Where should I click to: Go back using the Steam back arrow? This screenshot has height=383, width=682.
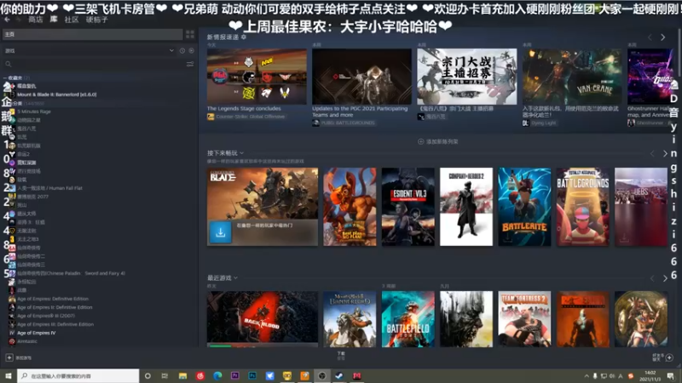7,20
